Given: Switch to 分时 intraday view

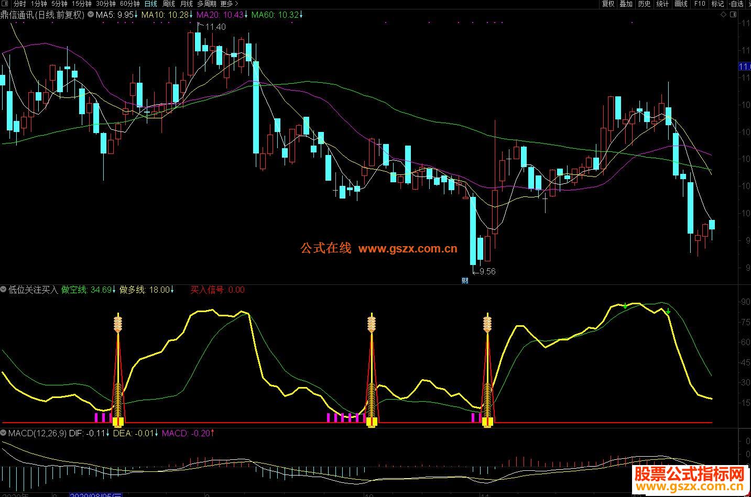Looking at the screenshot, I should click(19, 4).
